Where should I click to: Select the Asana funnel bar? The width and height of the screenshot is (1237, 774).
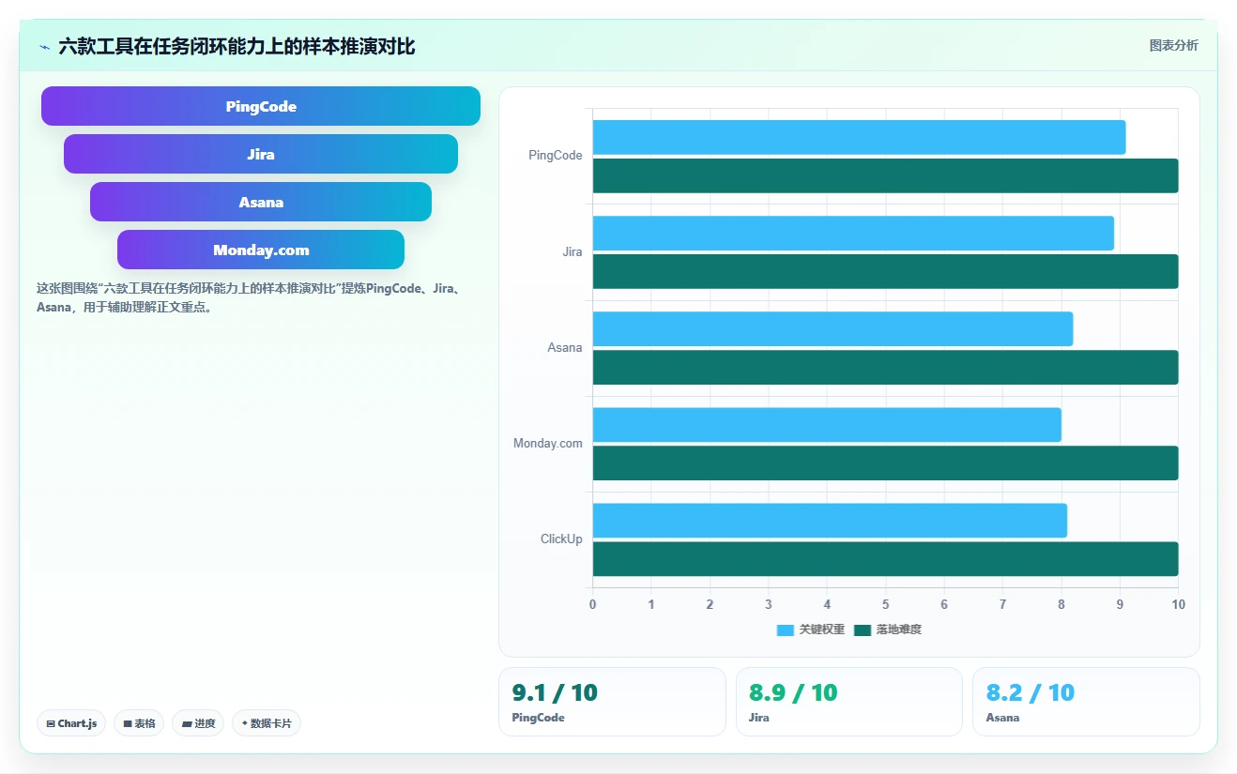[x=261, y=202]
